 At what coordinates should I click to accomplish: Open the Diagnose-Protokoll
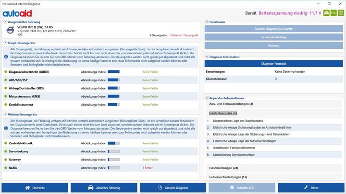tap(274, 63)
